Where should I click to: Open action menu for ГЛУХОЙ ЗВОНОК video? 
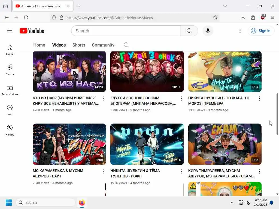181,99
